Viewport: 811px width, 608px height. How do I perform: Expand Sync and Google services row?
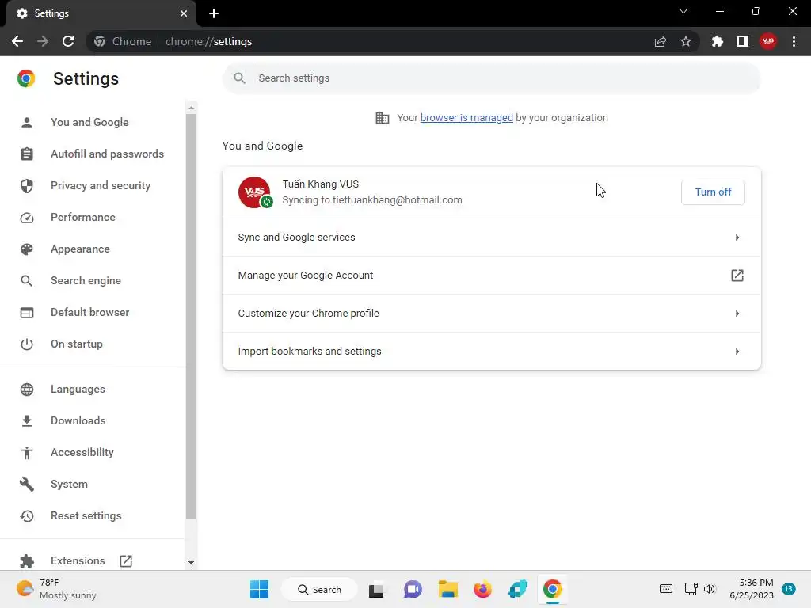pos(491,237)
